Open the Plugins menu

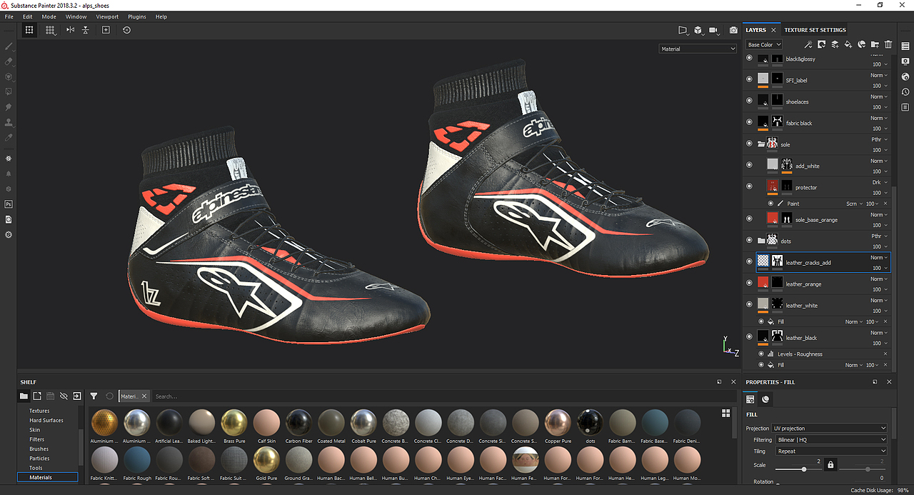tap(137, 16)
